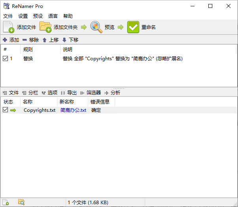This screenshot has height=207, width=238.
Task: Click the 添加文件 button label
Action: pyautogui.click(x=26, y=27)
